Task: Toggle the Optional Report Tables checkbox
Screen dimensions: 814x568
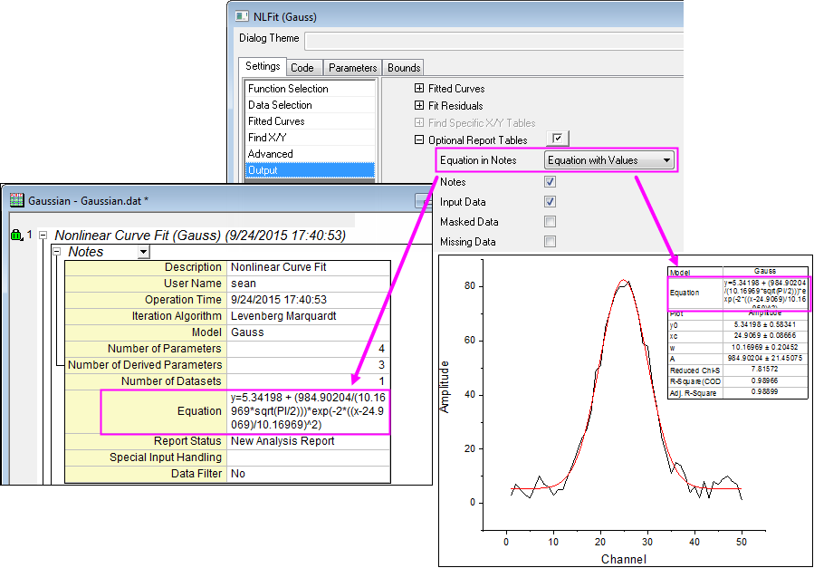Action: coord(558,139)
